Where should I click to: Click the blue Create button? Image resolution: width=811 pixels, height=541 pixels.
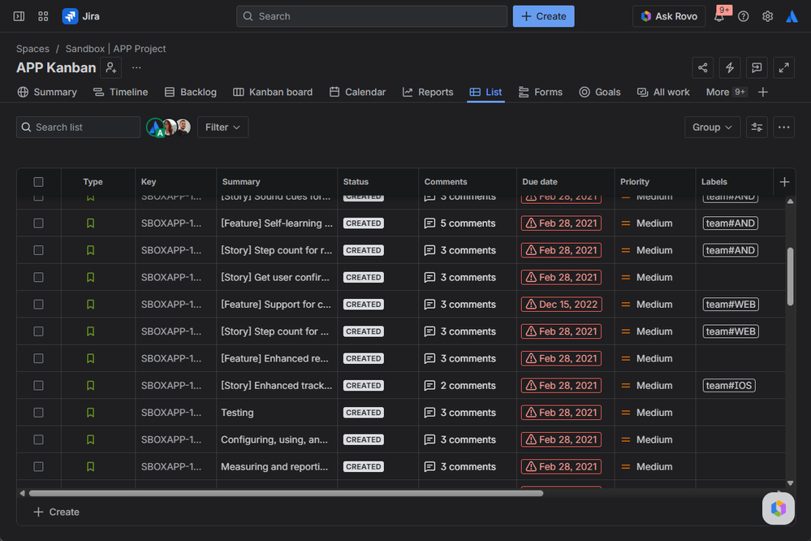click(x=544, y=16)
